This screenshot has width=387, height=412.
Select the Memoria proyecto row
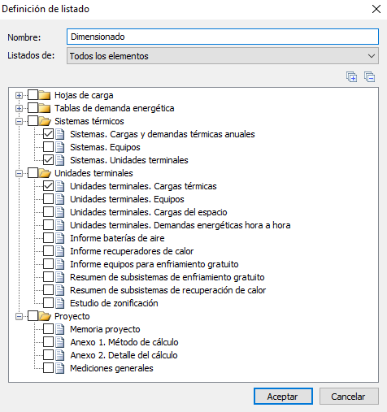pyautogui.click(x=105, y=329)
